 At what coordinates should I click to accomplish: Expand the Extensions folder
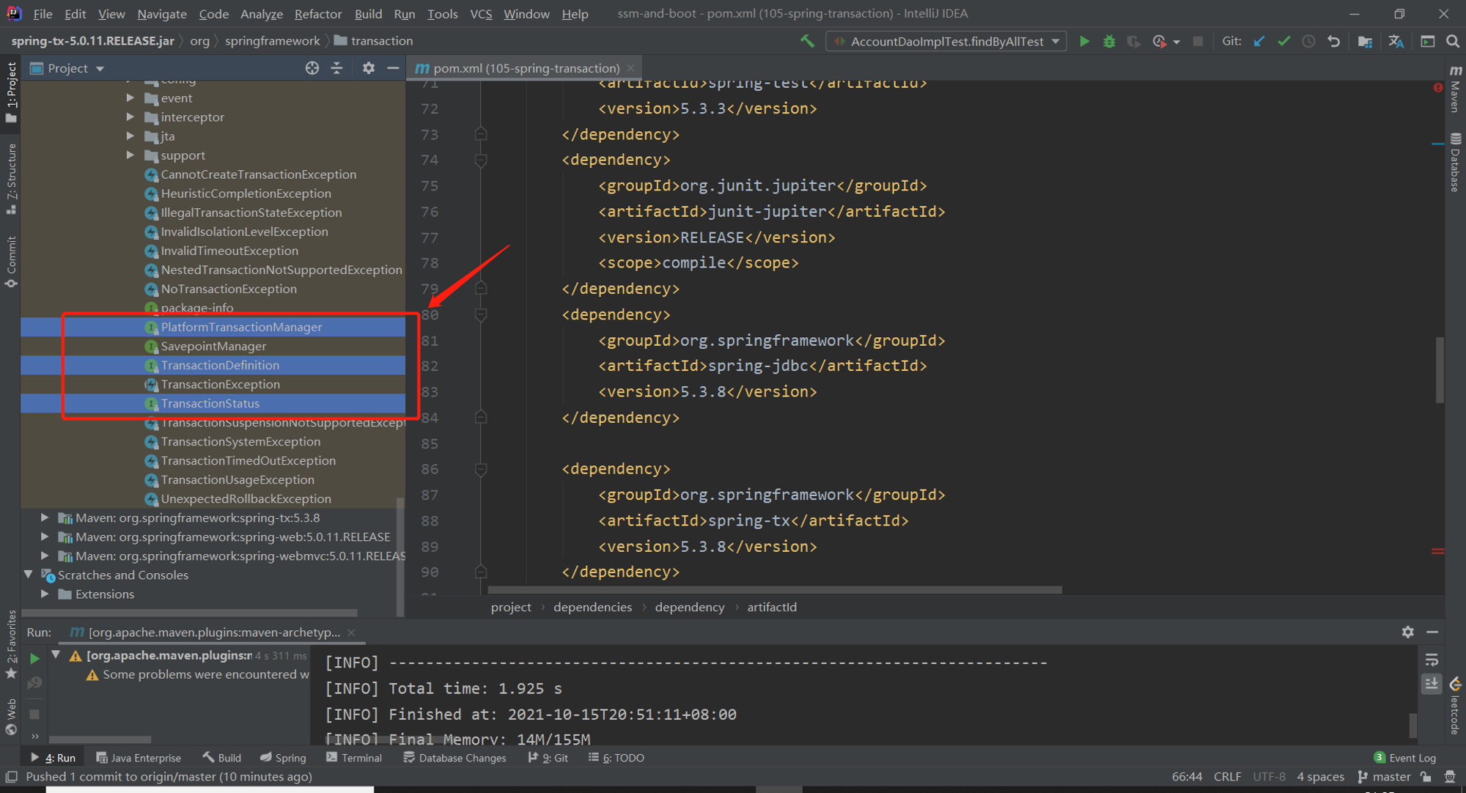coord(45,594)
